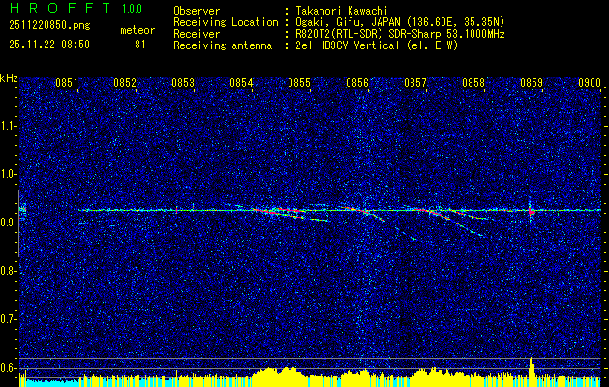
Task: Click the receiver R820T2(RTL-SDR) description
Action: tap(401, 34)
